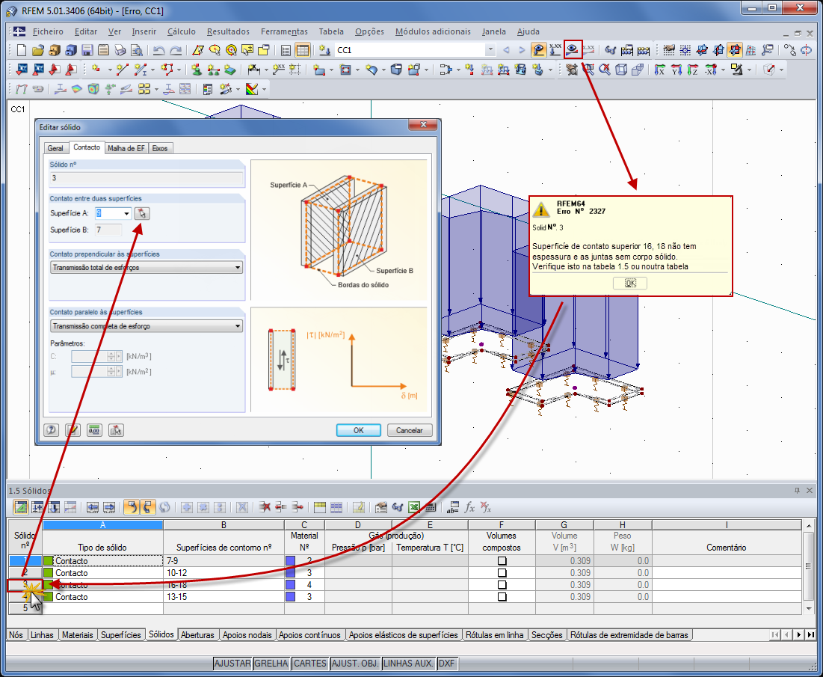Click the view in X direction icon
Image resolution: width=823 pixels, height=677 pixels.
[660, 70]
